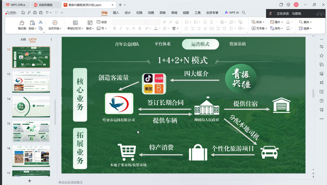The image size is (327, 185).
Task: Toggle Center alignment paragraph button
Action: click(193, 28)
